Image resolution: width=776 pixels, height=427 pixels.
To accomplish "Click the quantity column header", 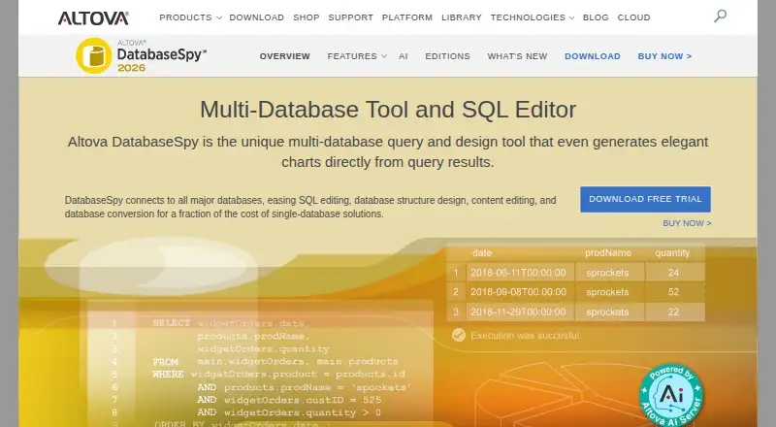I will tap(672, 253).
